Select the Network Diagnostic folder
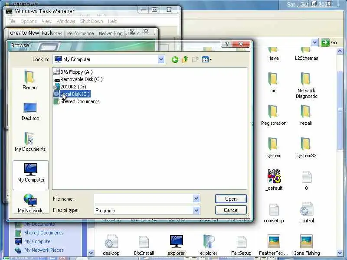The width and height of the screenshot is (347, 260). tap(307, 85)
